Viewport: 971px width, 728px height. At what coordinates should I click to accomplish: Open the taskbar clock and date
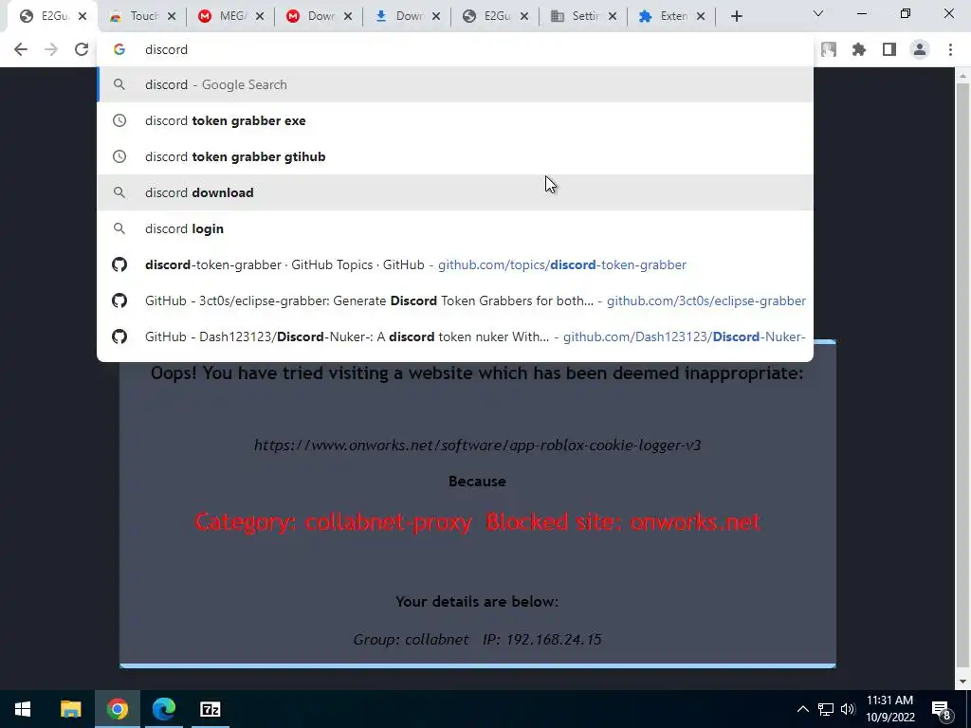tap(889, 709)
